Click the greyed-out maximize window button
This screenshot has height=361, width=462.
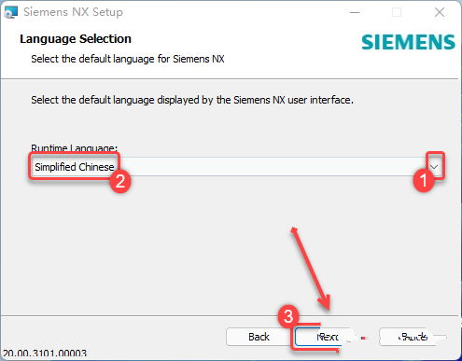click(x=397, y=12)
